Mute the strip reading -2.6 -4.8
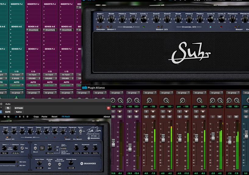 click(x=219, y=117)
